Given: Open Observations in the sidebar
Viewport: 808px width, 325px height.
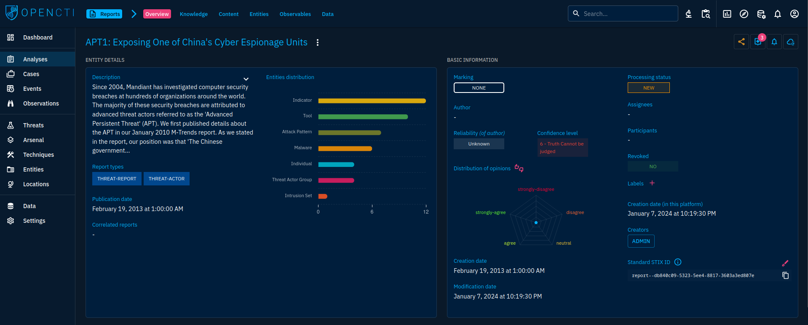Looking at the screenshot, I should 37,103.
